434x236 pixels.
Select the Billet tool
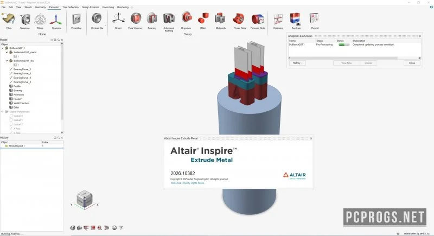pyautogui.click(x=203, y=20)
